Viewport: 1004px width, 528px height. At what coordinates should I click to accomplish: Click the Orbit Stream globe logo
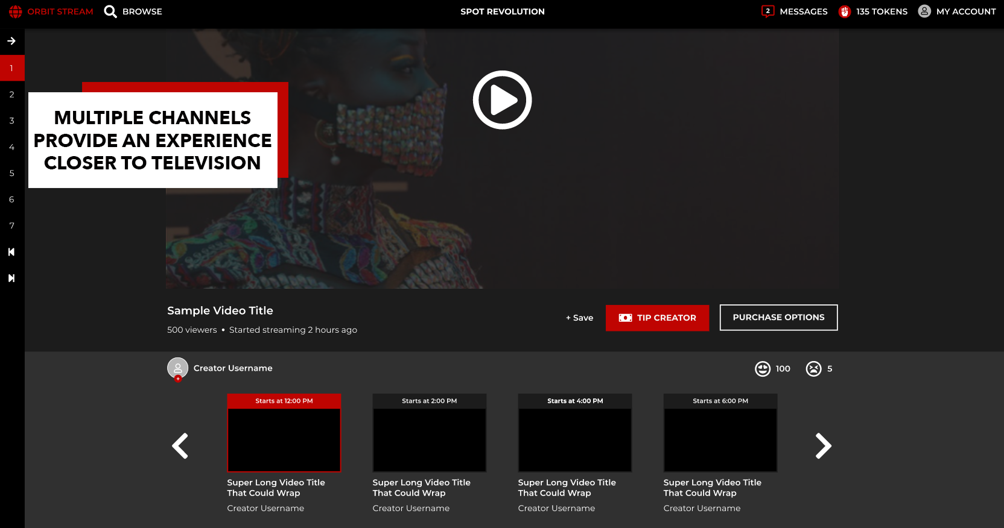click(16, 11)
